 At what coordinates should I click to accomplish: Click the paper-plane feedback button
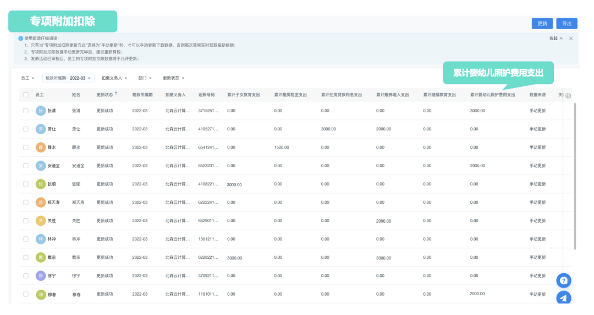[564, 297]
